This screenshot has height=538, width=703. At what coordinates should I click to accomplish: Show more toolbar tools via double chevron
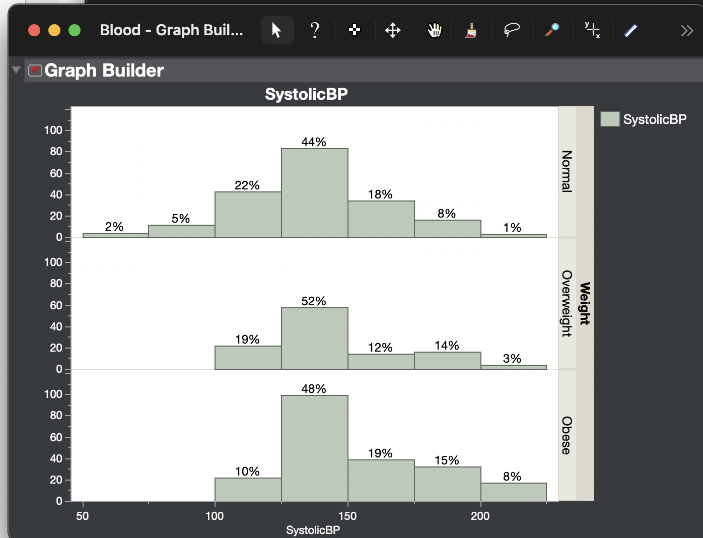pyautogui.click(x=687, y=31)
